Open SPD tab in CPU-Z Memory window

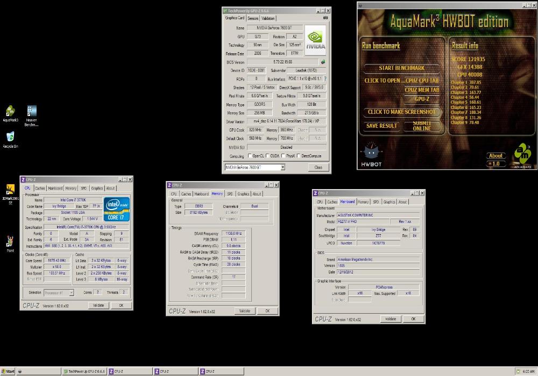230,194
